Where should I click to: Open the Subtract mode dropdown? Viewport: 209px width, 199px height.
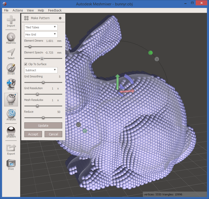41,70
